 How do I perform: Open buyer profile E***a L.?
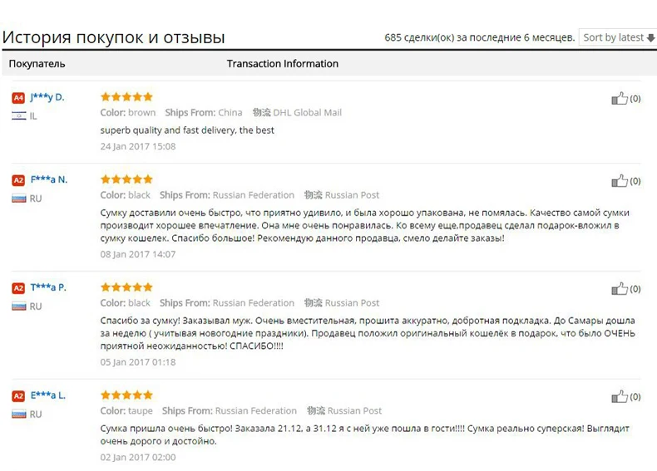[48, 395]
